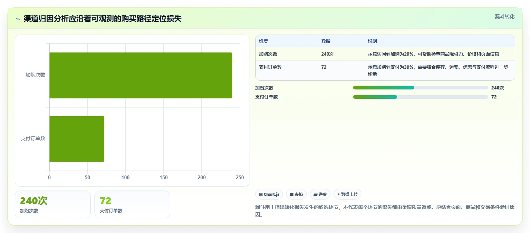Click the 加购次数 label left of progress bar

pyautogui.click(x=264, y=88)
